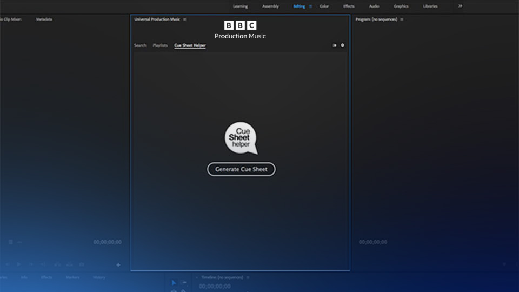Image resolution: width=519 pixels, height=292 pixels.
Task: Select the Audio Clip Mixer tab
Action: [x=11, y=19]
